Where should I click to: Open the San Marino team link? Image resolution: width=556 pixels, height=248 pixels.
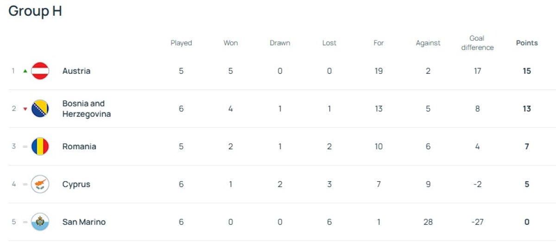click(x=84, y=222)
